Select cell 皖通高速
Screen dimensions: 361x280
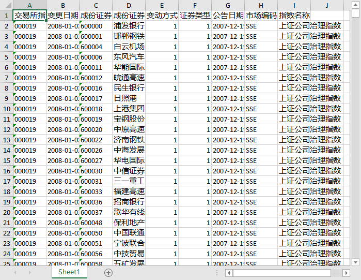[x=129, y=78]
